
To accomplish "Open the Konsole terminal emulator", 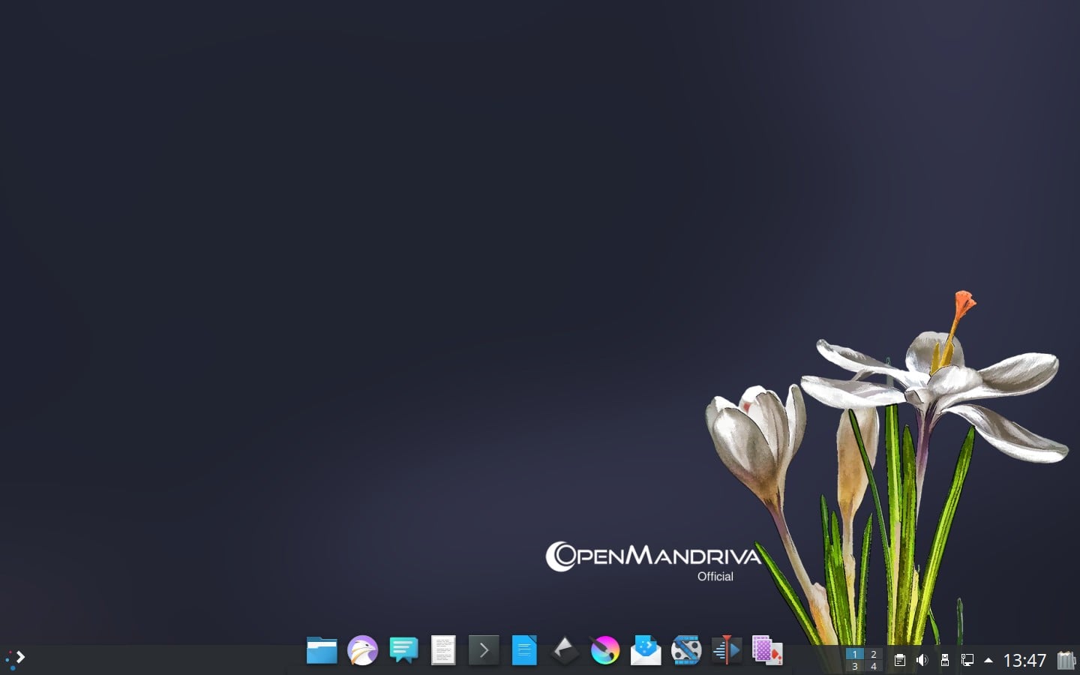I will click(484, 651).
